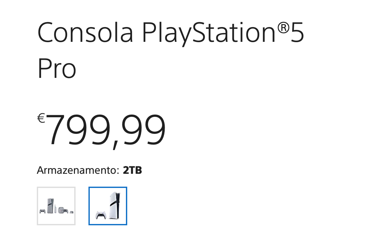
Task: Click the headset accessory in bundle thumbnail
Action: point(61,210)
